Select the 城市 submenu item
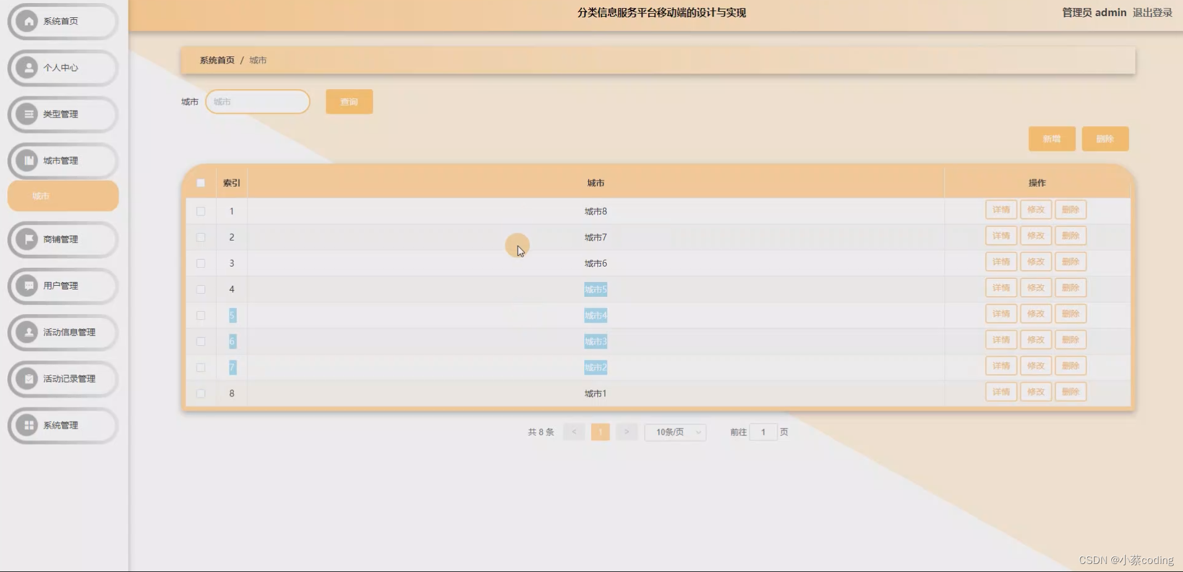The image size is (1183, 572). 63,196
